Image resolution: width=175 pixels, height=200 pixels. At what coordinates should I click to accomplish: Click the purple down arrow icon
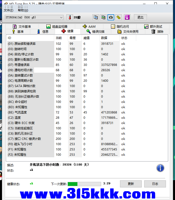pyautogui.click(x=127, y=17)
